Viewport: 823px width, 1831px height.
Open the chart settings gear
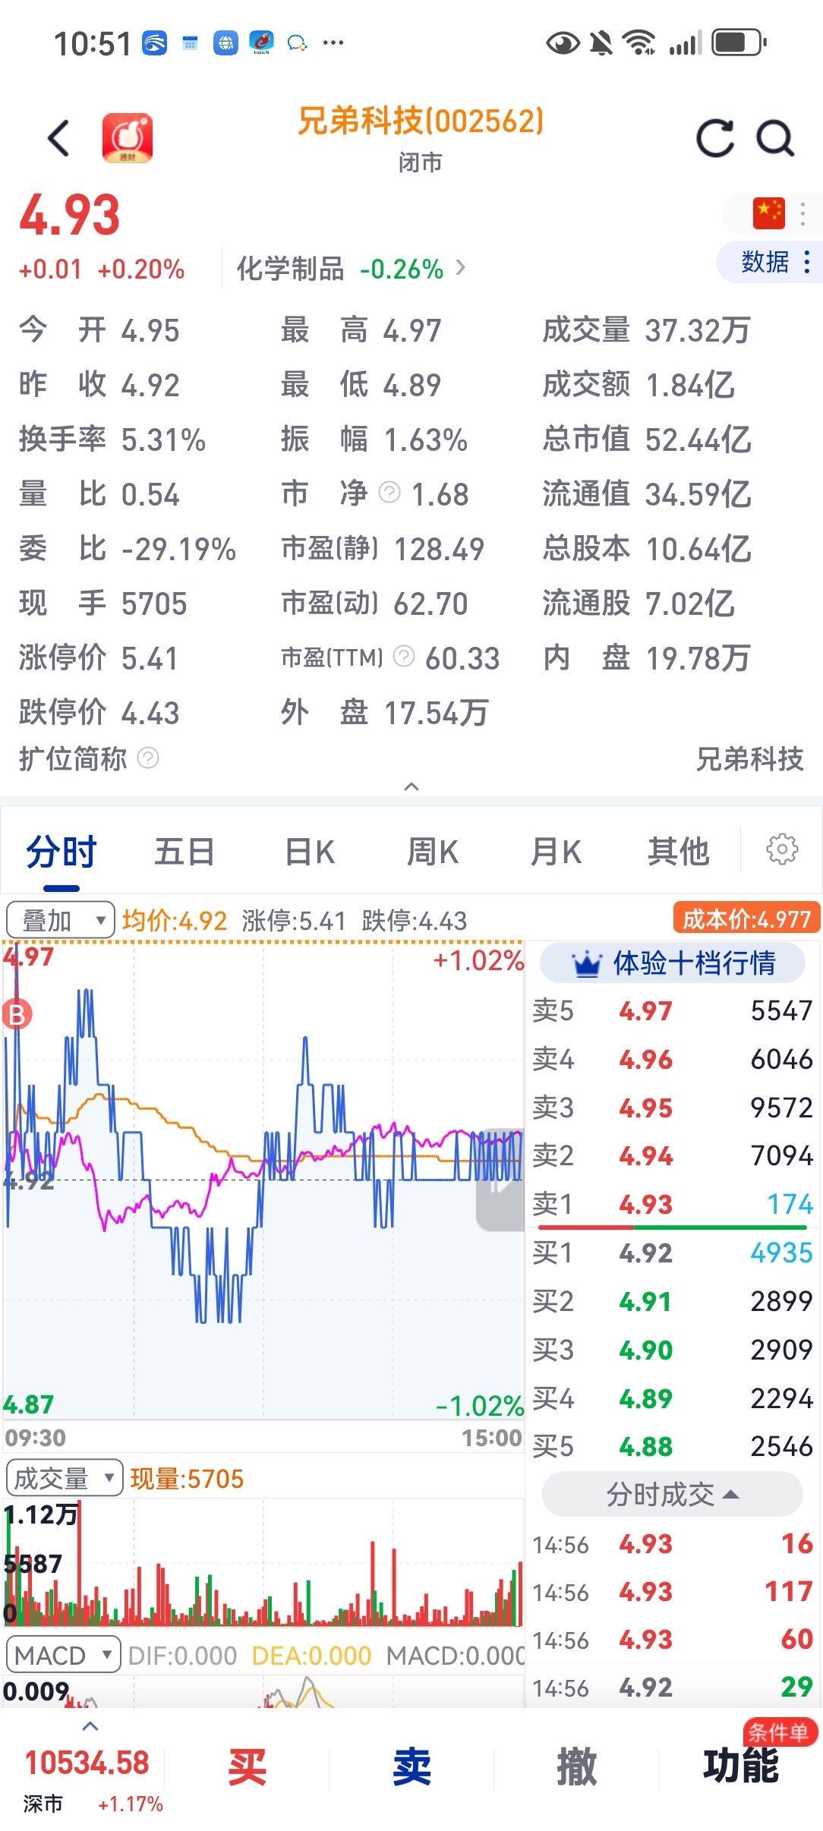pyautogui.click(x=782, y=849)
